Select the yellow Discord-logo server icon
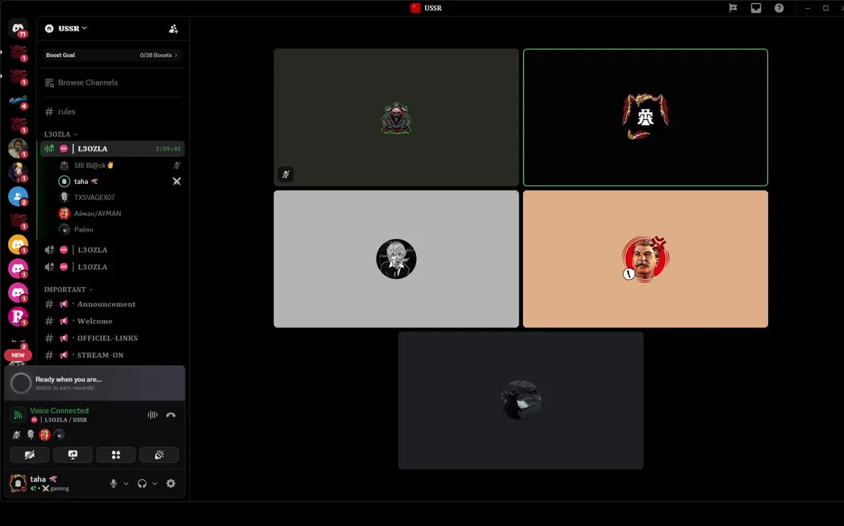The height and width of the screenshot is (526, 844). [18, 245]
